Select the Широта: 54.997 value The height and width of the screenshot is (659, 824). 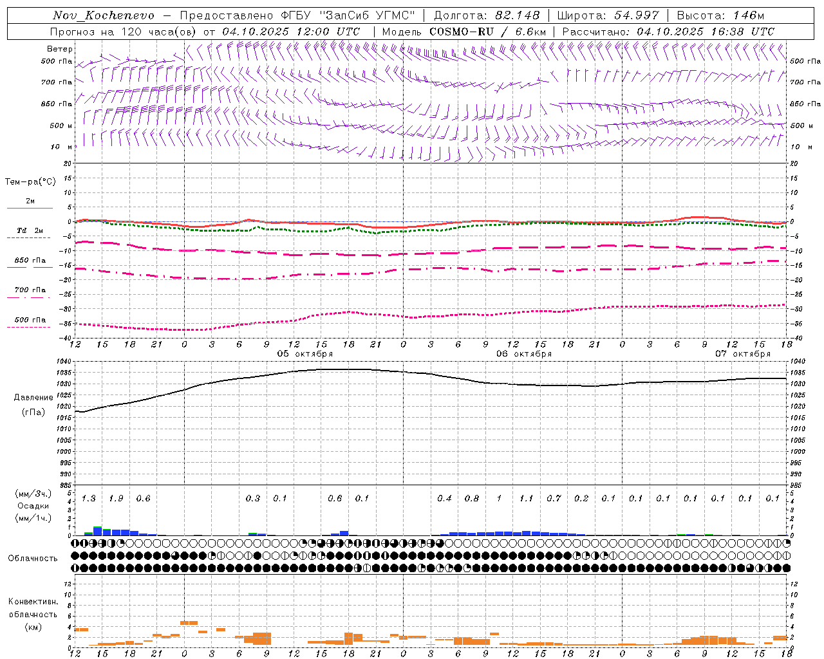point(608,15)
